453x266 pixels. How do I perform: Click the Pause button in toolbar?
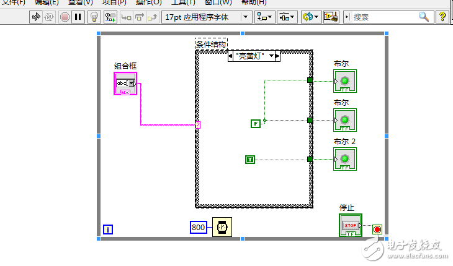pyautogui.click(x=78, y=17)
